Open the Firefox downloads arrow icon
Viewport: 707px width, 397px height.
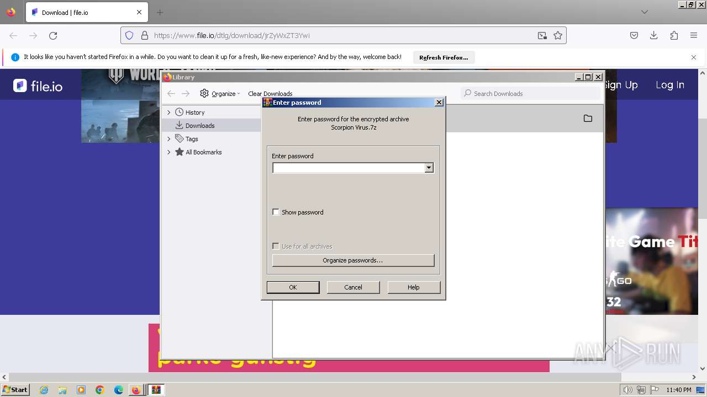(x=654, y=35)
